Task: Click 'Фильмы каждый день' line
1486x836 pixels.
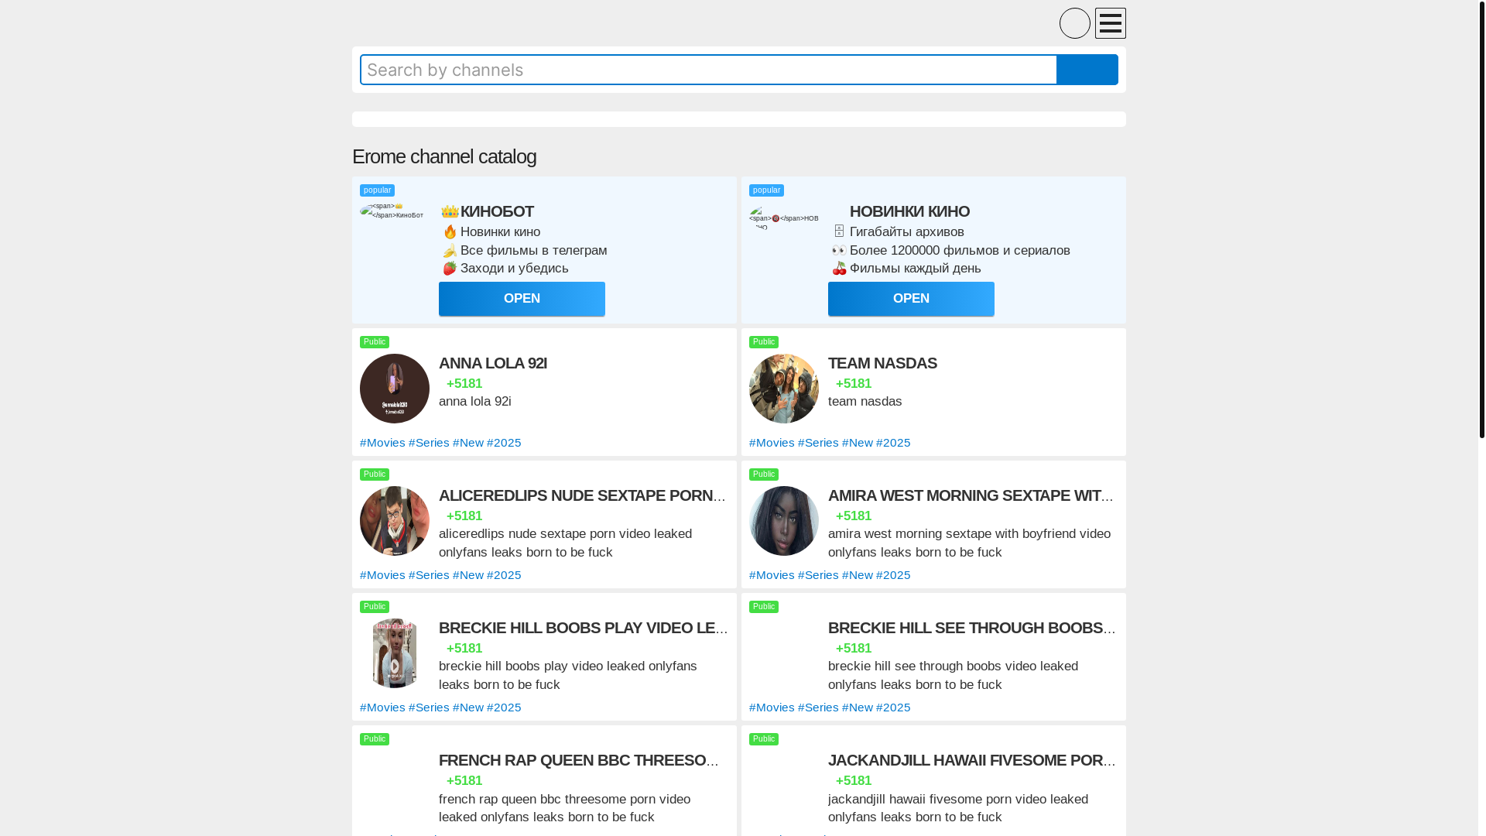Action: (915, 269)
